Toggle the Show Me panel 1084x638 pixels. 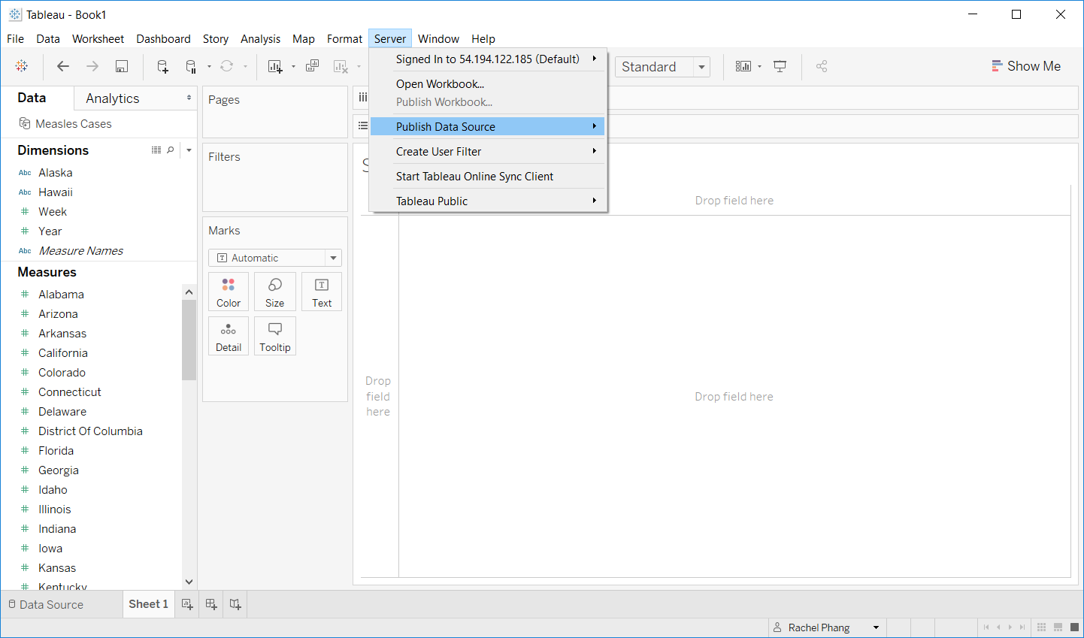tap(1025, 66)
